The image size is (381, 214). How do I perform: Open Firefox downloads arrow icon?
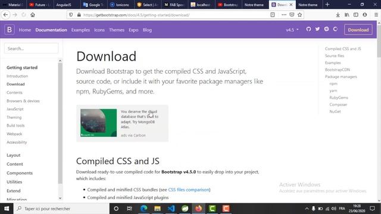coord(338,15)
